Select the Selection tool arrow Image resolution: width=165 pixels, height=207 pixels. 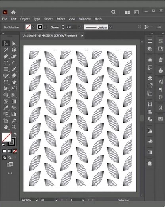click(x=6, y=43)
